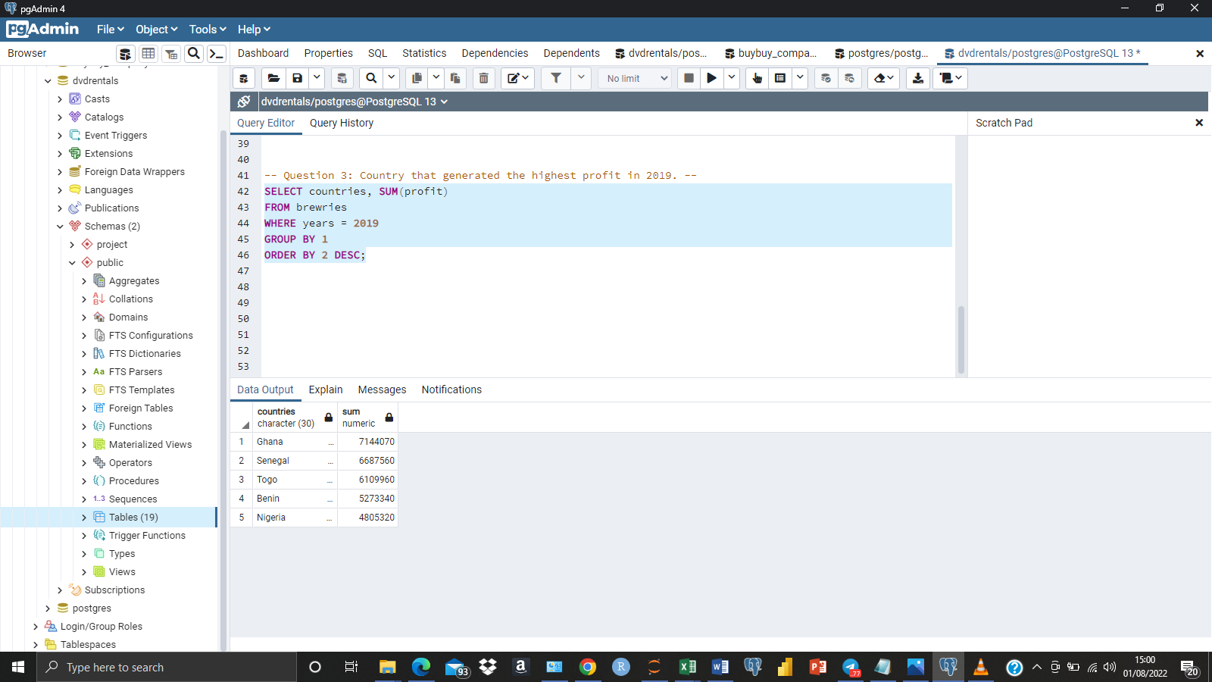The height and width of the screenshot is (682, 1212).
Task: Open the Tools menu
Action: (x=206, y=29)
